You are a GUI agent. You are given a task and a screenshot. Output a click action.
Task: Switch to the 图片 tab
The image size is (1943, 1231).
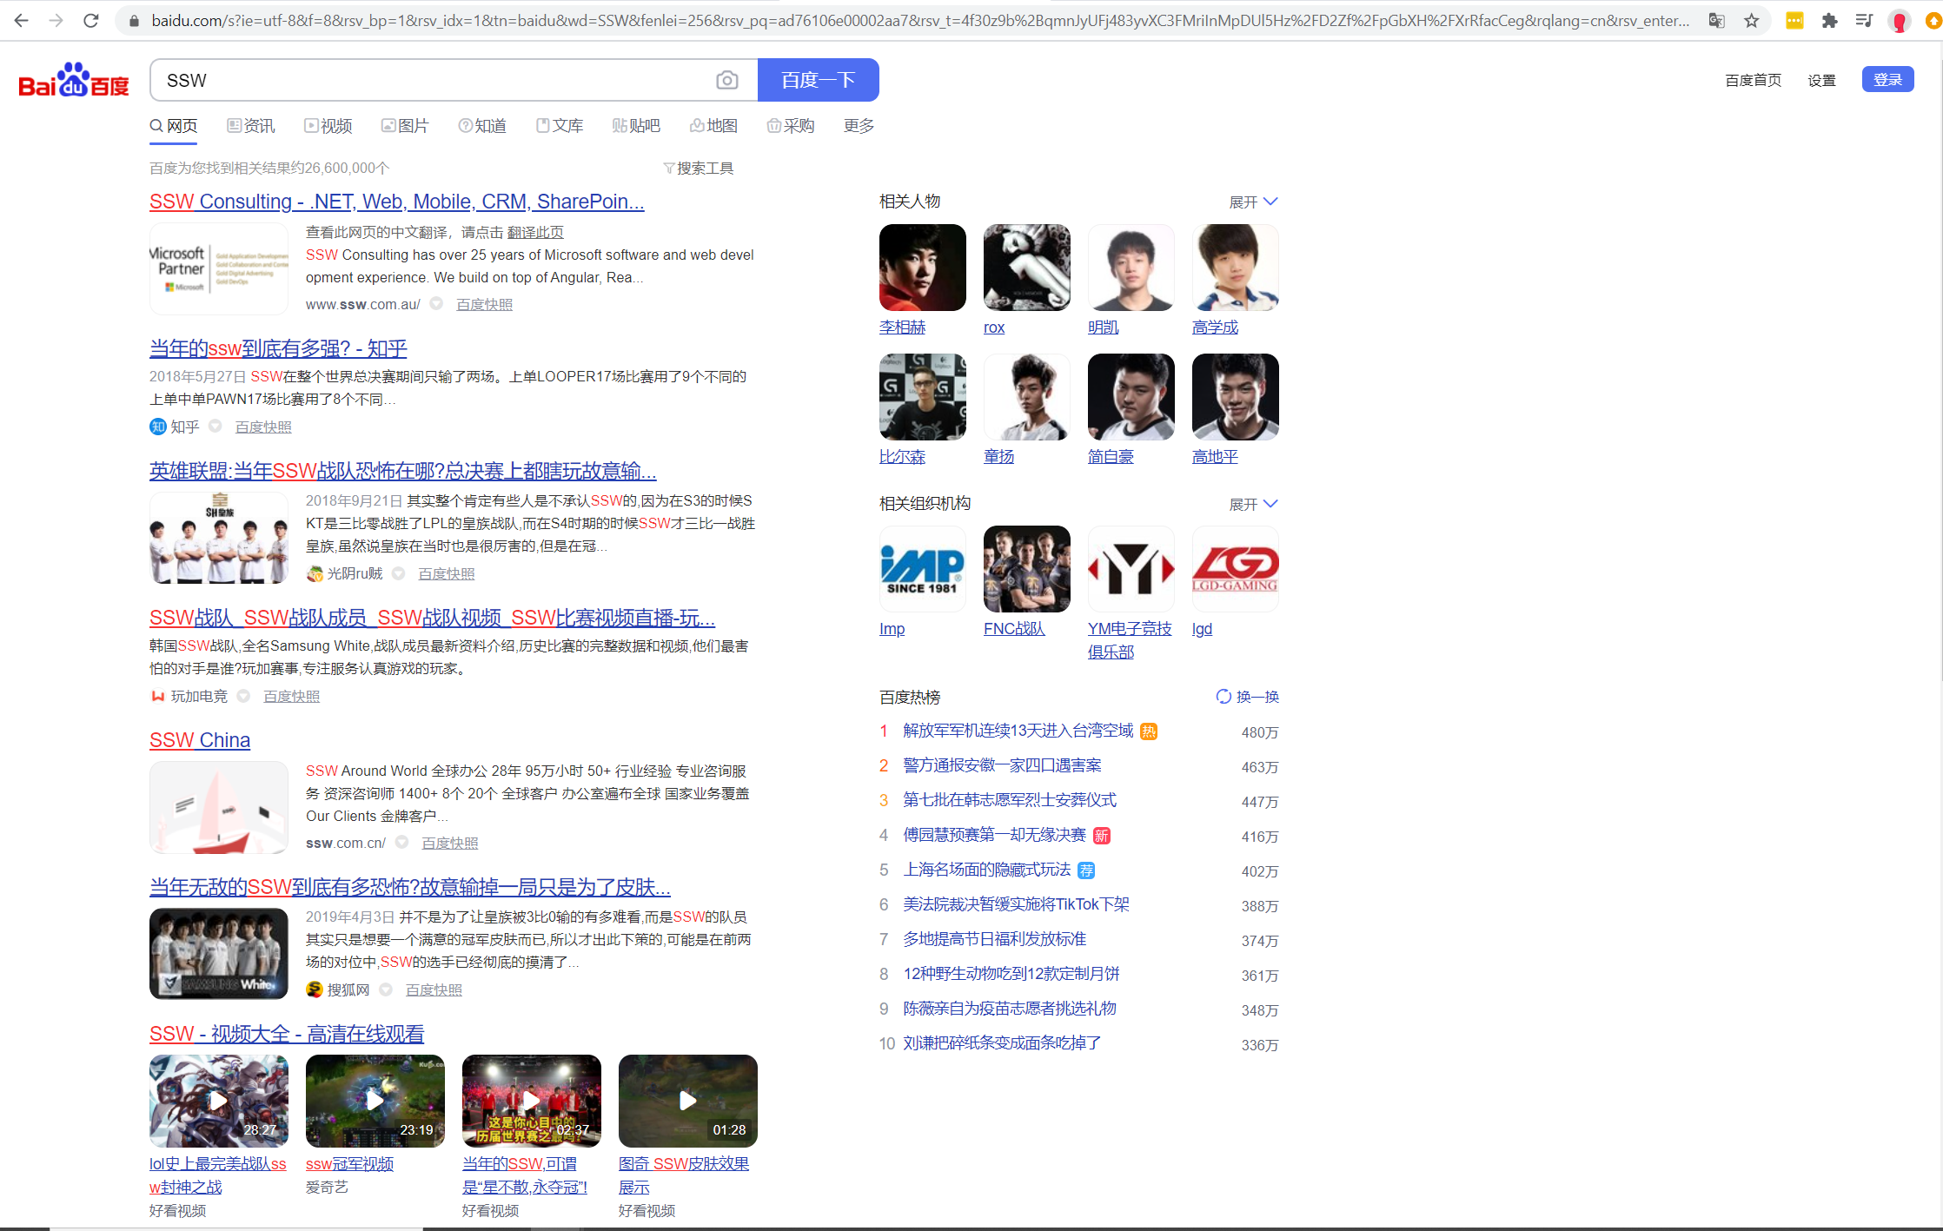(405, 125)
